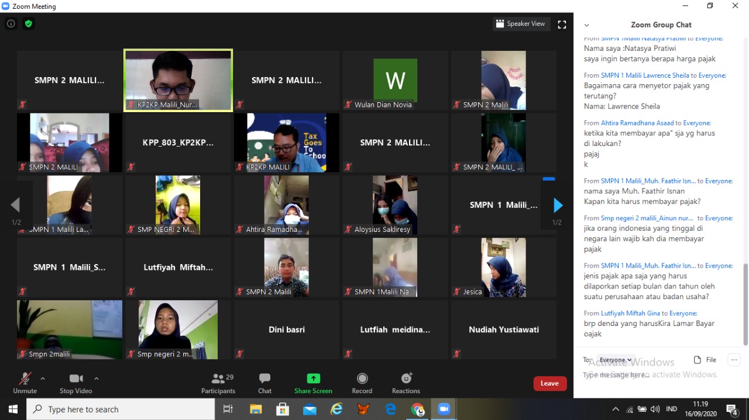The image size is (749, 420).
Task: Leave the meeting
Action: pyautogui.click(x=549, y=383)
